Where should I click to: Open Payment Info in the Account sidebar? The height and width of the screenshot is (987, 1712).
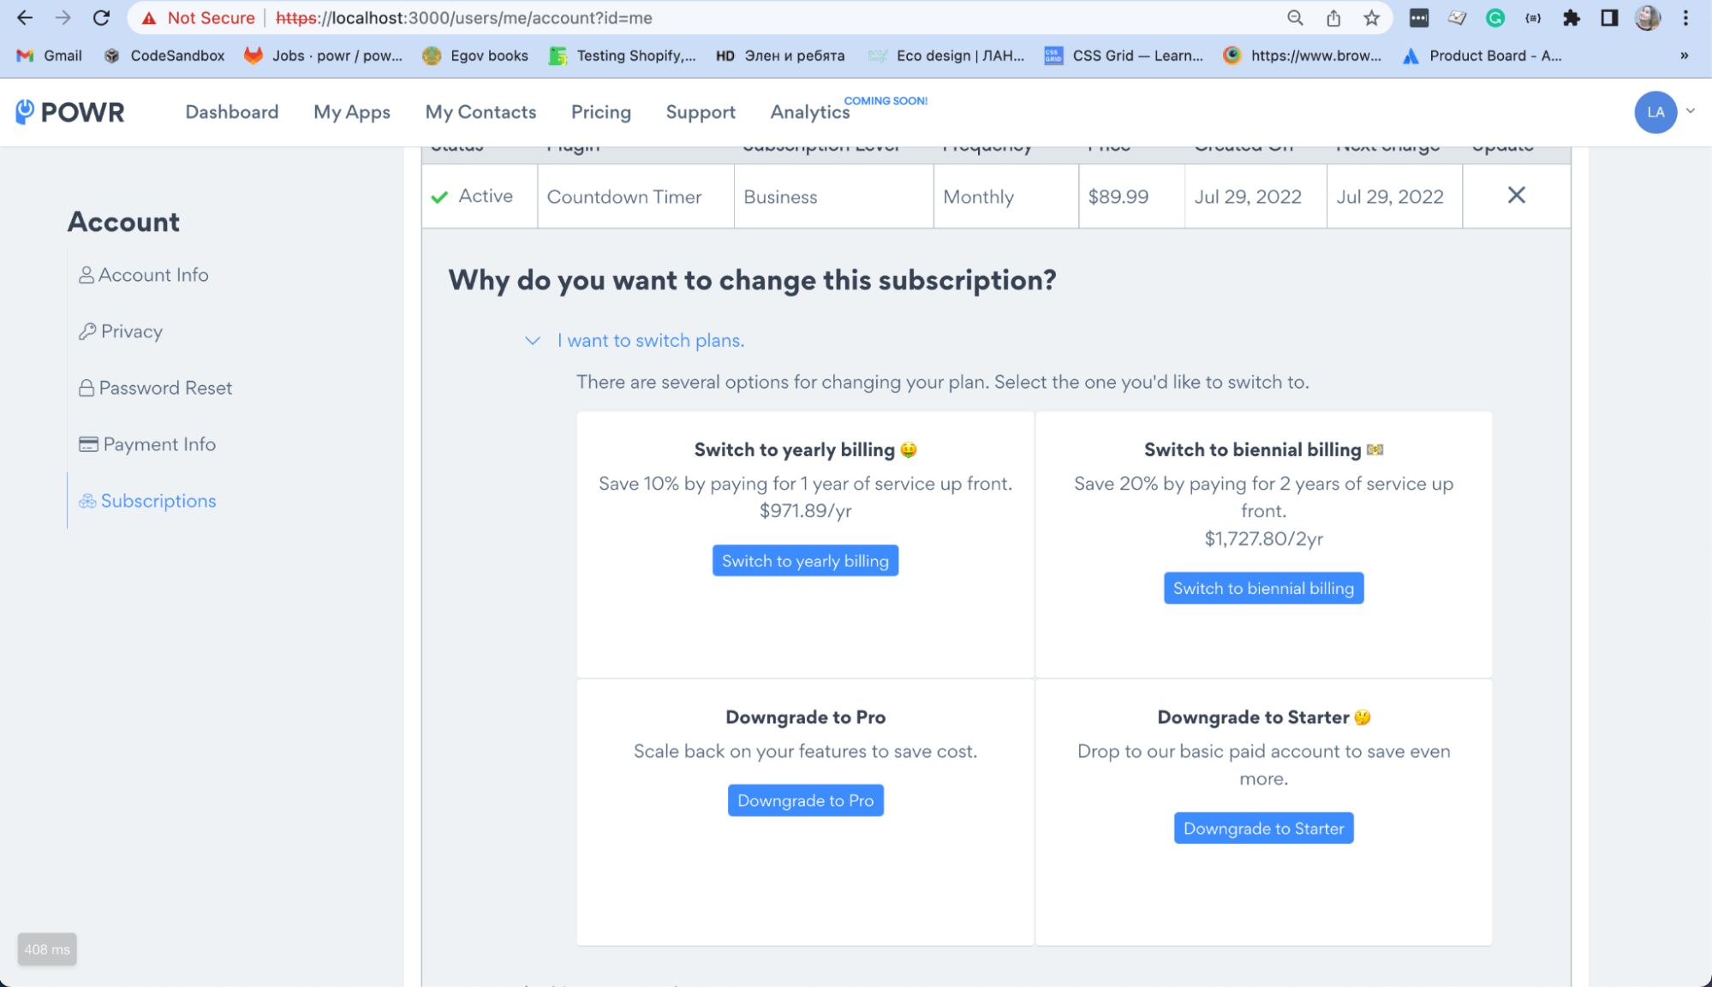159,444
